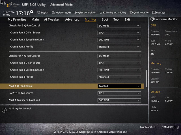Open the Exit tab
This screenshot has width=181, height=135.
point(127,19)
